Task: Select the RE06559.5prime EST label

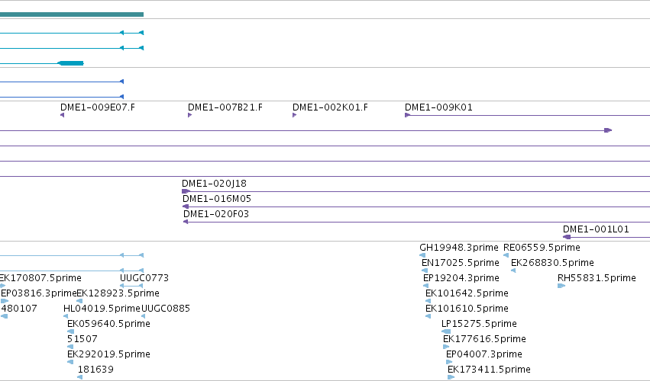Action: (542, 248)
